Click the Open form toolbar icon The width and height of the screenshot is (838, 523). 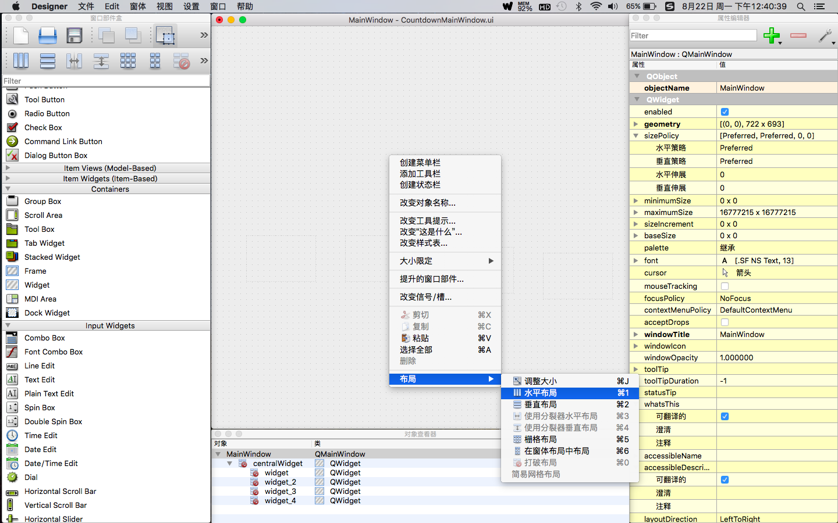coord(48,35)
